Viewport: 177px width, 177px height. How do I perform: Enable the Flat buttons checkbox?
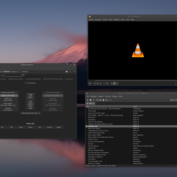(25, 83)
